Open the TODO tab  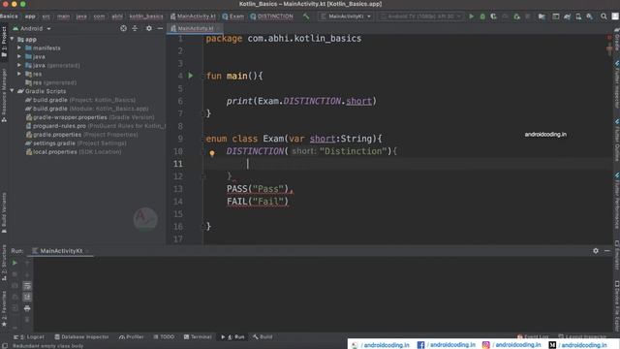tap(164, 337)
